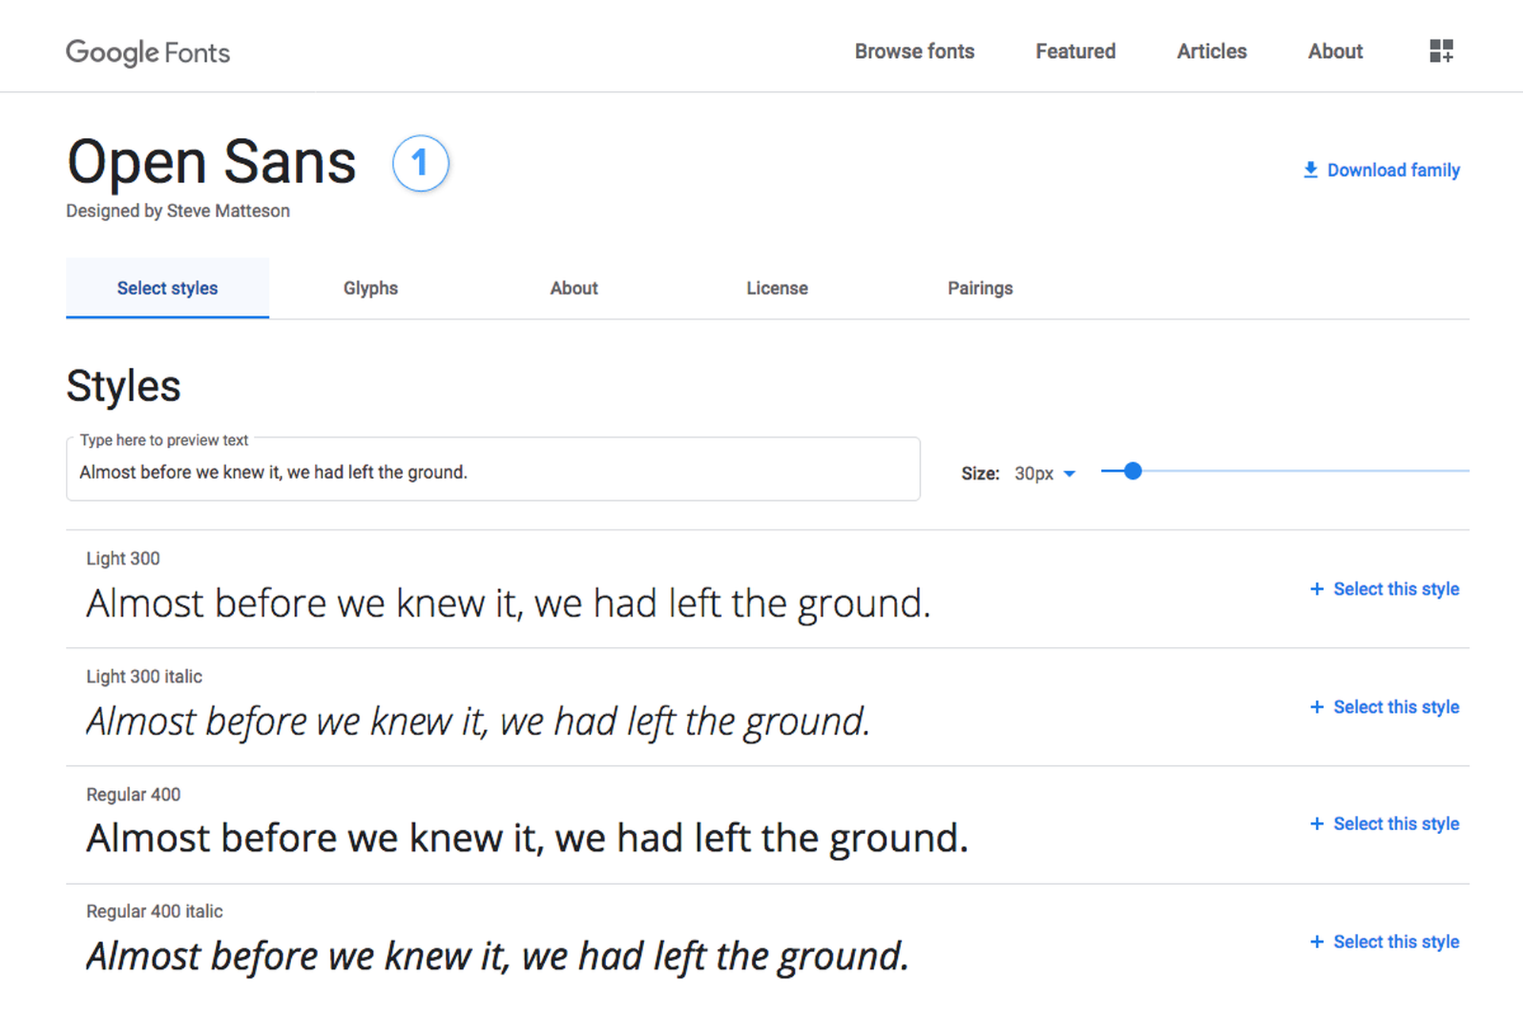This screenshot has height=1014, width=1523.
Task: Click the download arrow next to Download family
Action: pos(1310,169)
